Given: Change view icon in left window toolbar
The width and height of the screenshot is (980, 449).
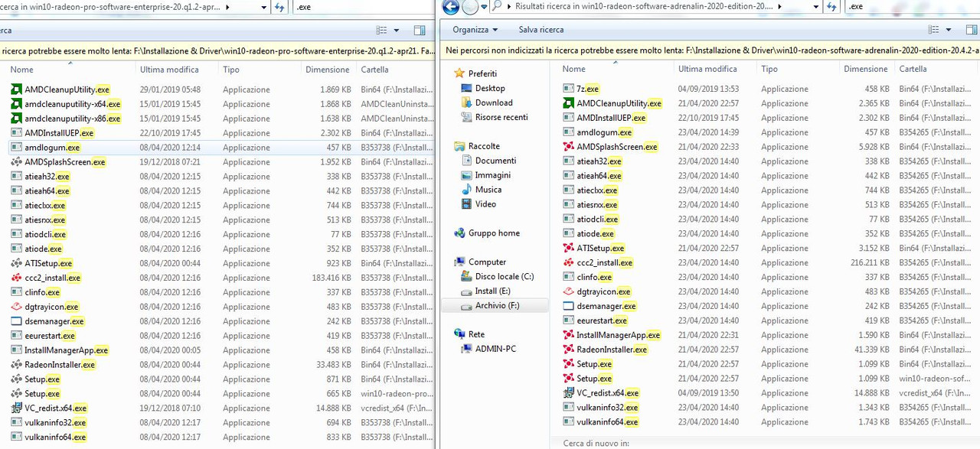Looking at the screenshot, I should [382, 31].
